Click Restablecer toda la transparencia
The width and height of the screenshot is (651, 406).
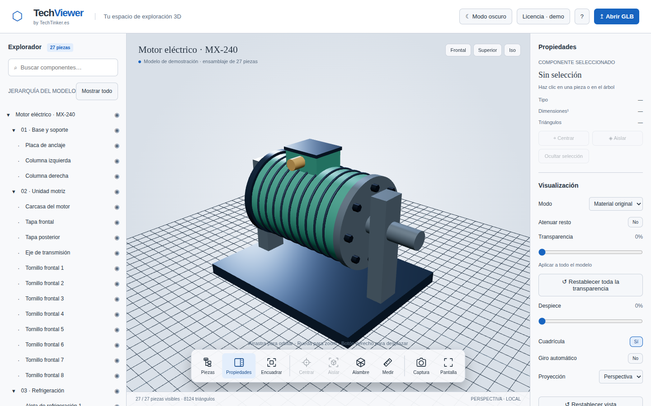coord(590,285)
